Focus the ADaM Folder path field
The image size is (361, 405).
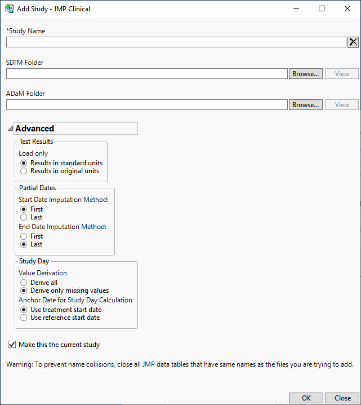pos(147,105)
